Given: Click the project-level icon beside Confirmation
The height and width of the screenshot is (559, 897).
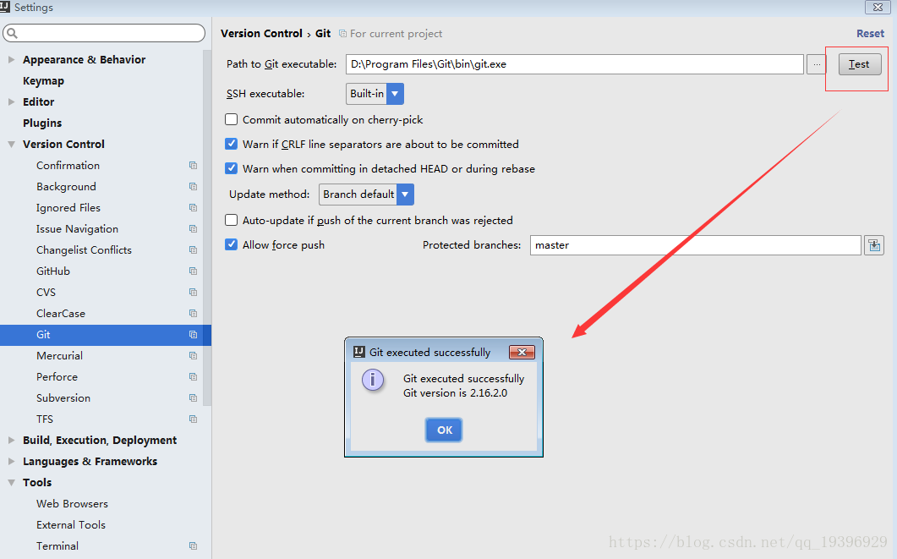Looking at the screenshot, I should pyautogui.click(x=193, y=166).
